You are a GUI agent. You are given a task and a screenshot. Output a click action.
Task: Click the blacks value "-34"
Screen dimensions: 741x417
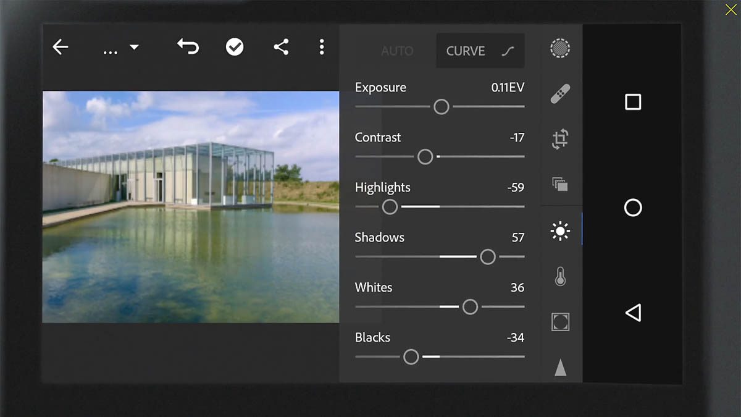516,338
